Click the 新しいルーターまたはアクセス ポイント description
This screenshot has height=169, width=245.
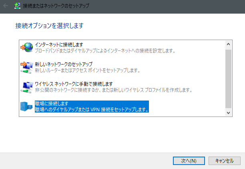[87, 70]
